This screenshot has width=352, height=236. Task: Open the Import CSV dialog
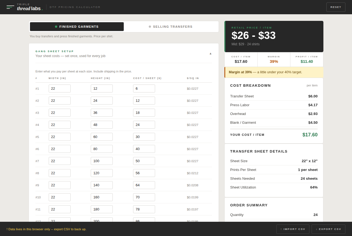coord(293,229)
